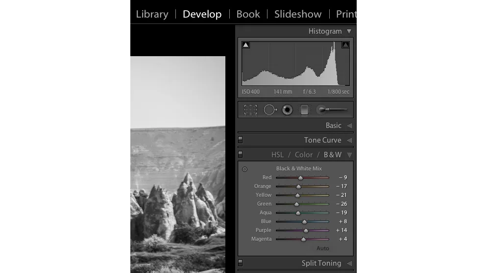Screen dimensions: 487x273
Task: Open the Develop module
Action: 202,14
